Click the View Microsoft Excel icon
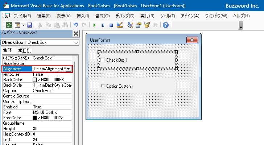264x145 pixels. pos(9,25)
